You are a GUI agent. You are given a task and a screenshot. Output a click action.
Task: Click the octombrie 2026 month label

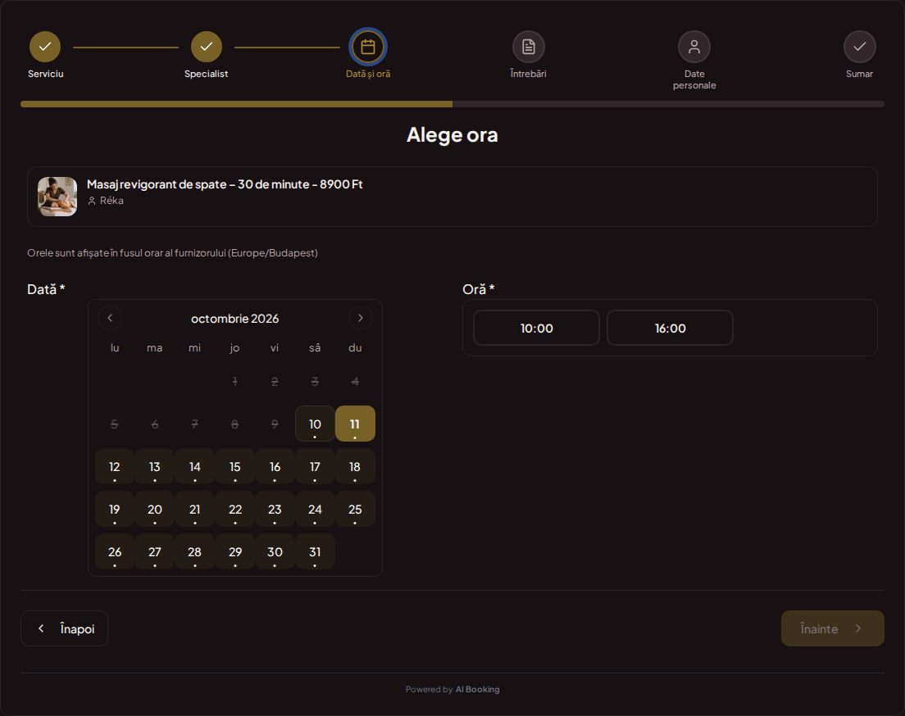point(235,319)
